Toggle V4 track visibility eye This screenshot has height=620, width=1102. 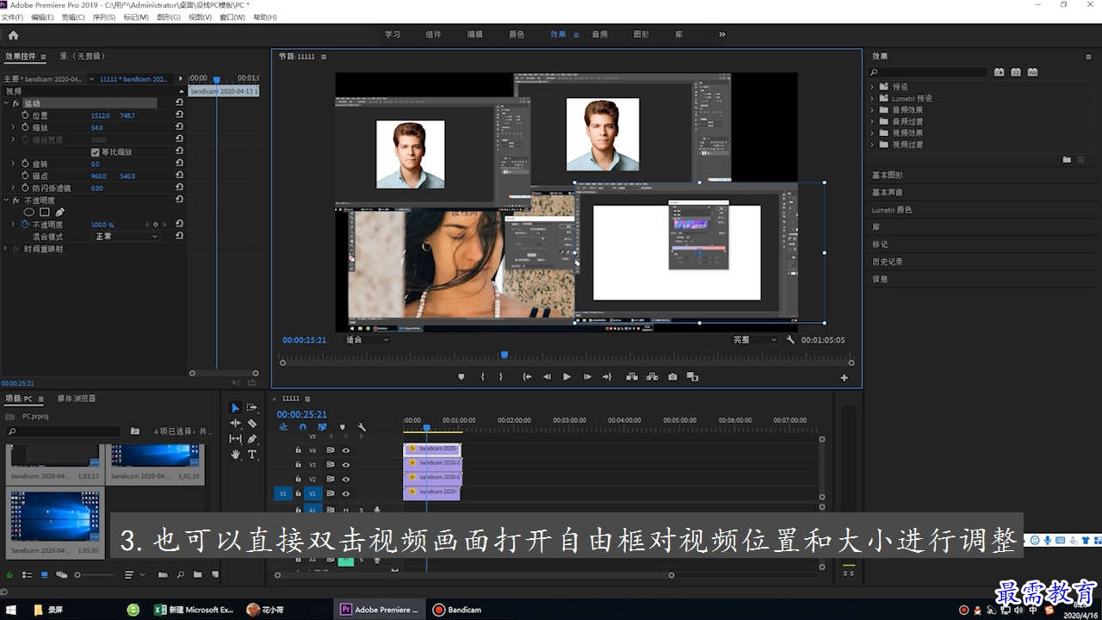point(346,449)
